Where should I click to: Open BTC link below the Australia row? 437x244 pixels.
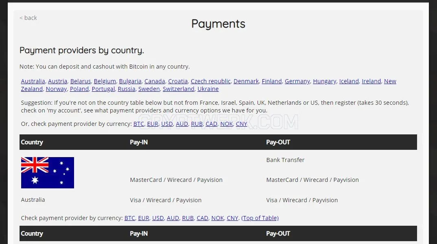coord(130,218)
